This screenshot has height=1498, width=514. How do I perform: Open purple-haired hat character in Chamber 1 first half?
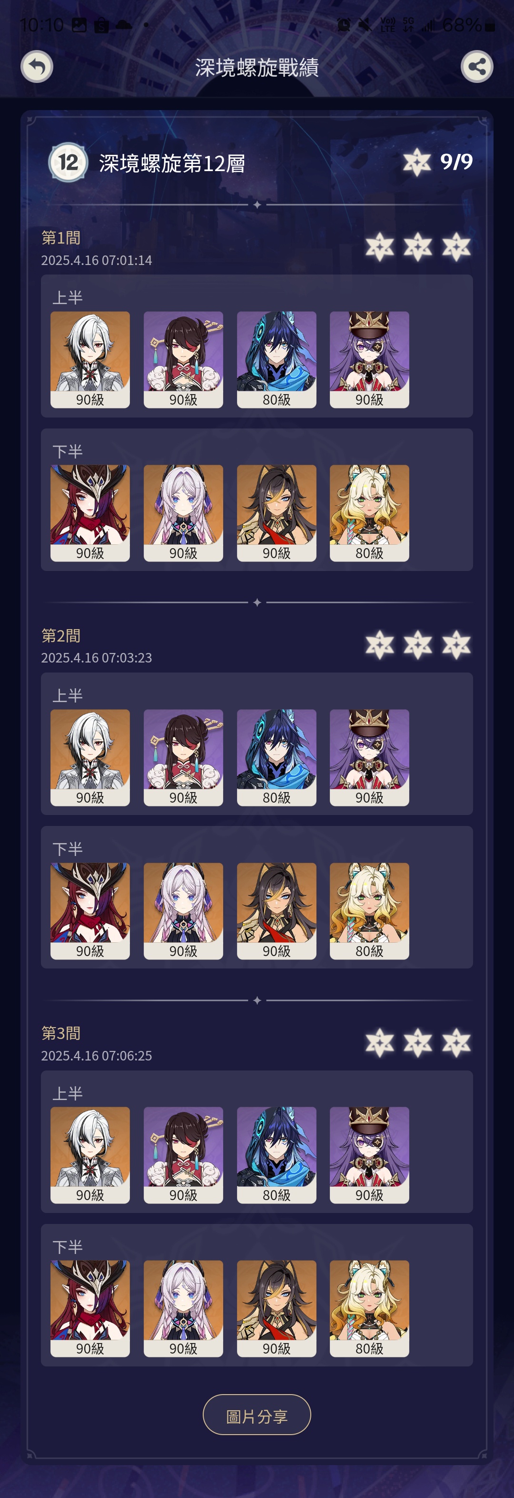(x=369, y=359)
